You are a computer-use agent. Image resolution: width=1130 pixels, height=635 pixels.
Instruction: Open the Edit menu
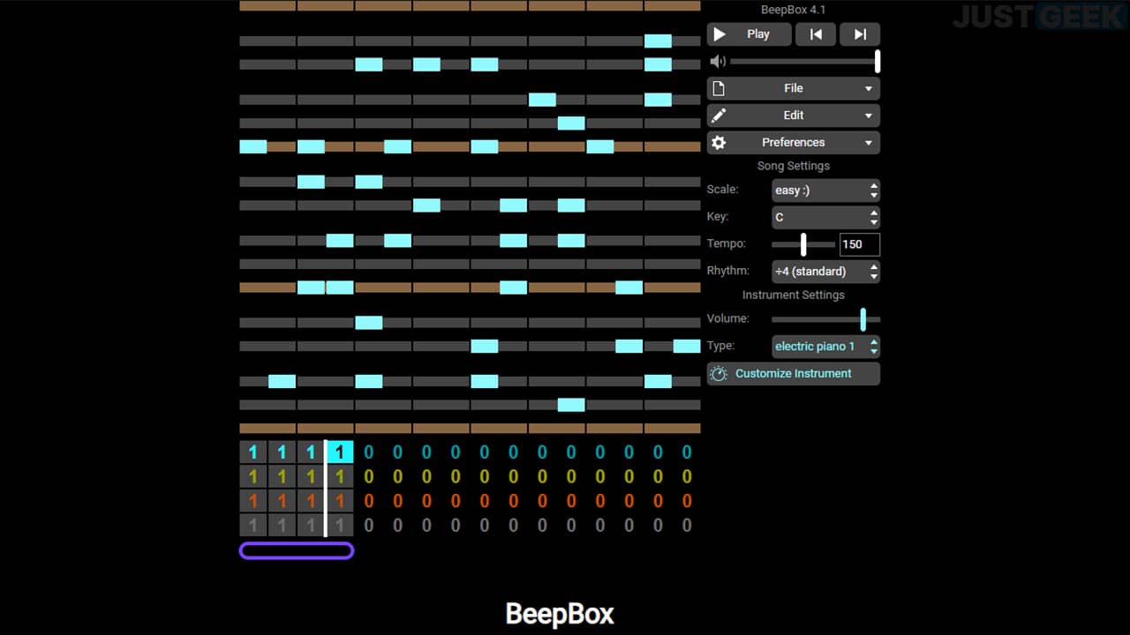(794, 116)
